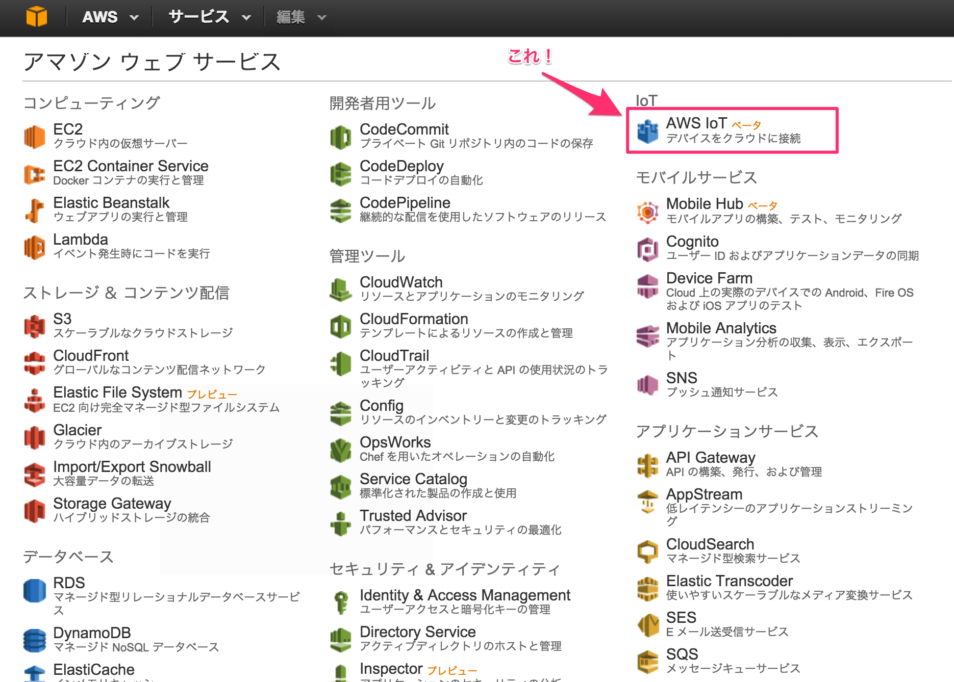Select the Glacier archive storage icon

pyautogui.click(x=34, y=436)
